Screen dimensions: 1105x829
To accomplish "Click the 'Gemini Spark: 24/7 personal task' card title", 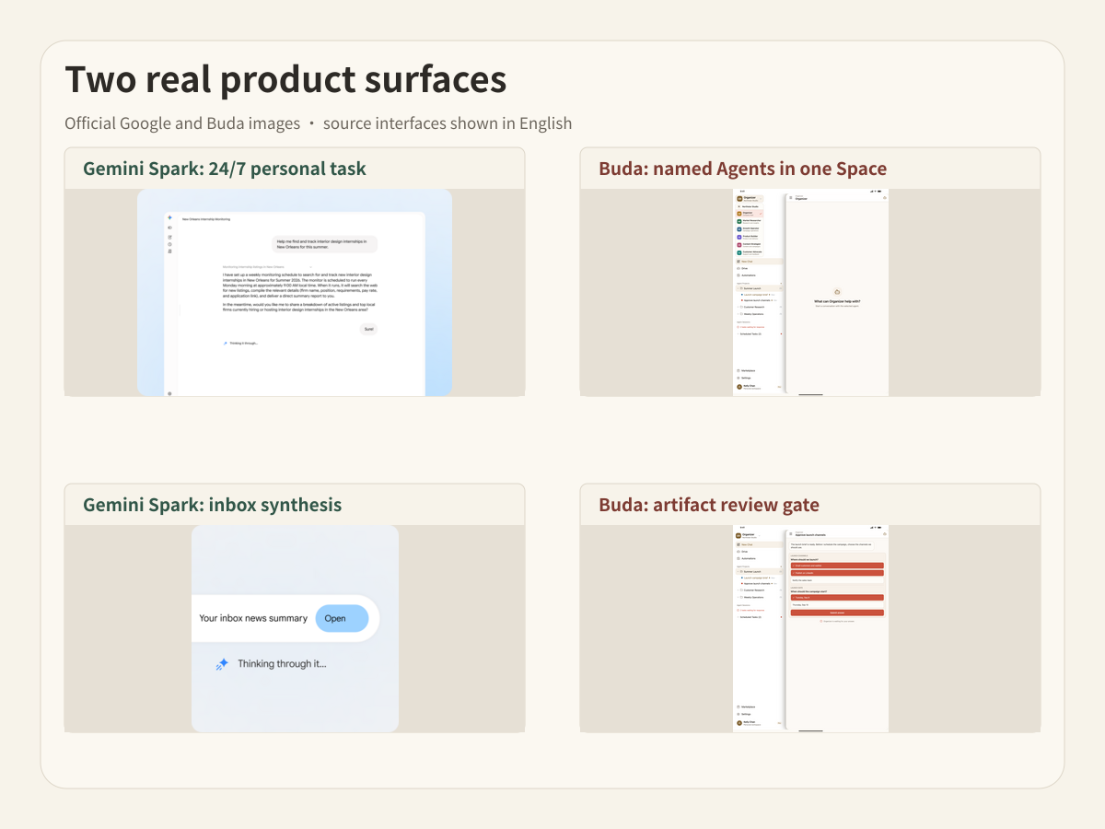I will (225, 169).
